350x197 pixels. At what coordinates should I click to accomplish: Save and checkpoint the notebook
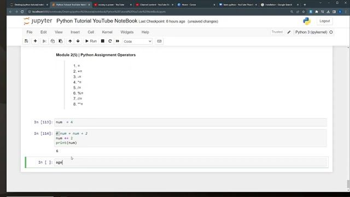point(26,42)
